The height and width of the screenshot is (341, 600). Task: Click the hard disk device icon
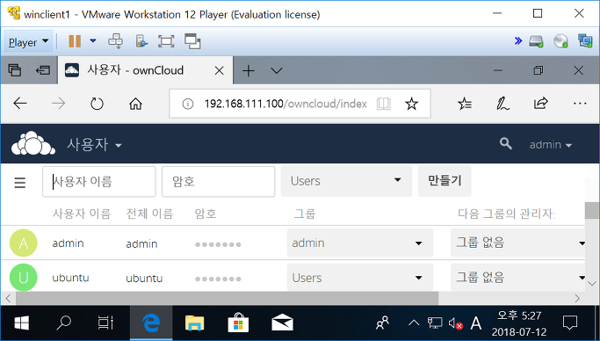point(536,41)
